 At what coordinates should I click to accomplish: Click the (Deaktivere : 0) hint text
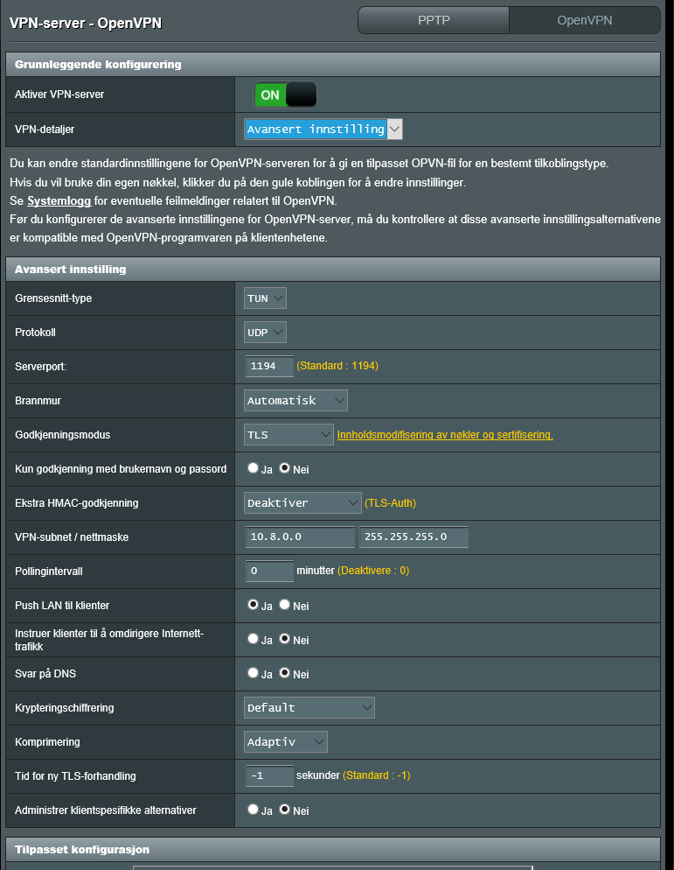(373, 571)
